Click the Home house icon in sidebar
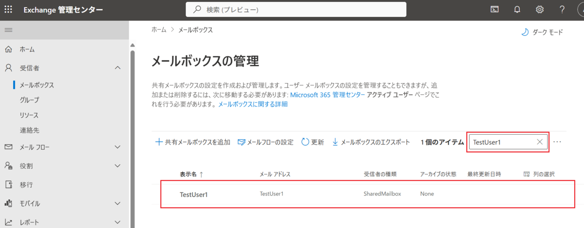Image resolution: width=584 pixels, height=228 pixels. click(x=8, y=49)
